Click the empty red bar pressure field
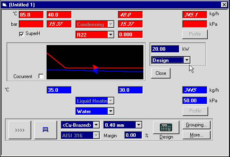The image size is (230, 157). click(31, 24)
